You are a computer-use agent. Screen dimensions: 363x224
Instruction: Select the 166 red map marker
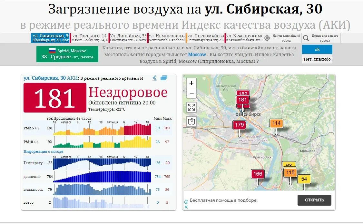pos(258,174)
